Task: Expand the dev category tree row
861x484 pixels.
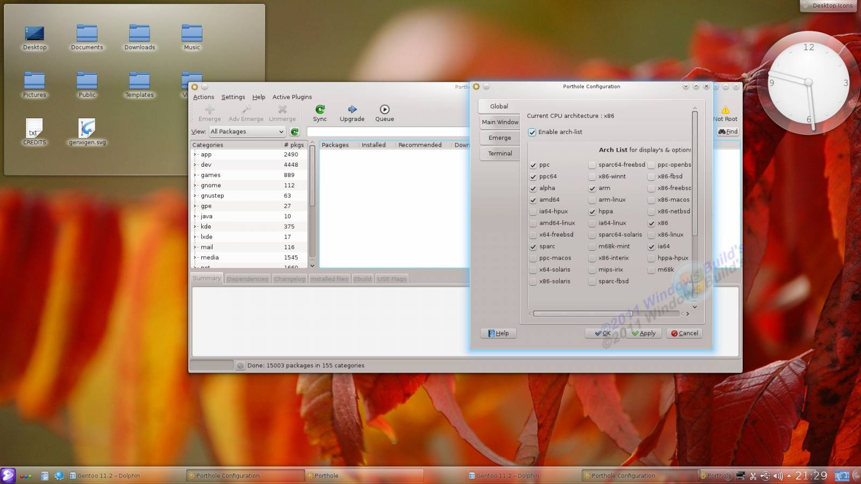Action: tap(195, 165)
